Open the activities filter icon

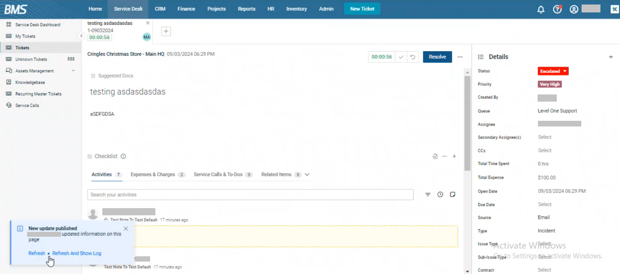click(x=428, y=195)
